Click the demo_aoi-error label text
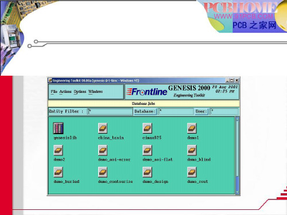 coord(114,159)
